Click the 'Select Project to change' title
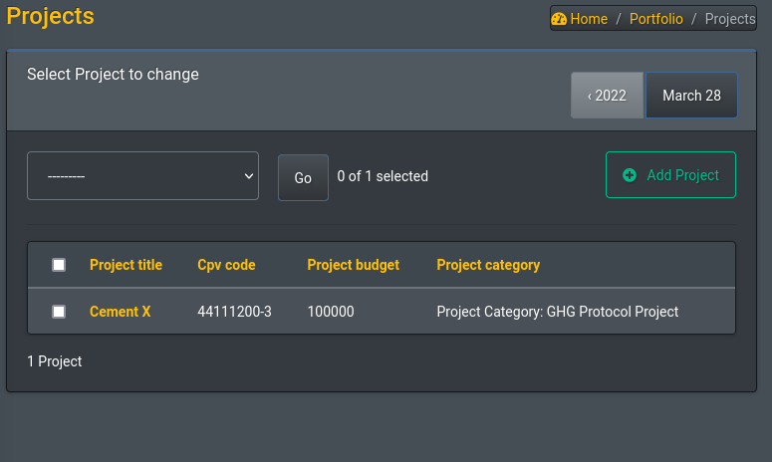Viewport: 772px width, 462px height. (113, 74)
